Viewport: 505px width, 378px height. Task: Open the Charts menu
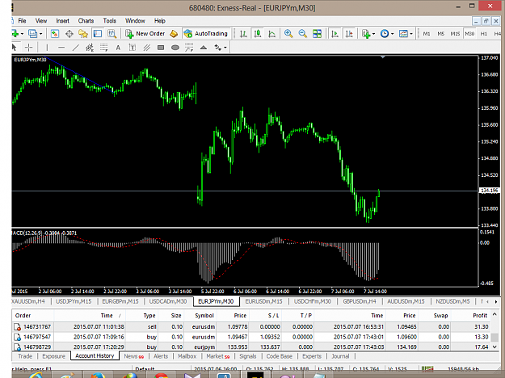click(x=86, y=21)
